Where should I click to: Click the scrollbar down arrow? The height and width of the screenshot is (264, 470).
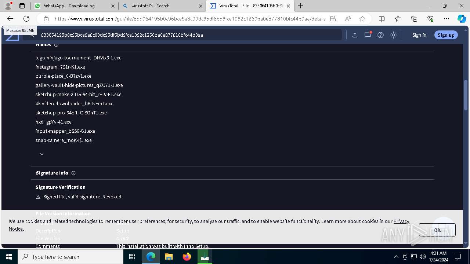click(x=466, y=243)
